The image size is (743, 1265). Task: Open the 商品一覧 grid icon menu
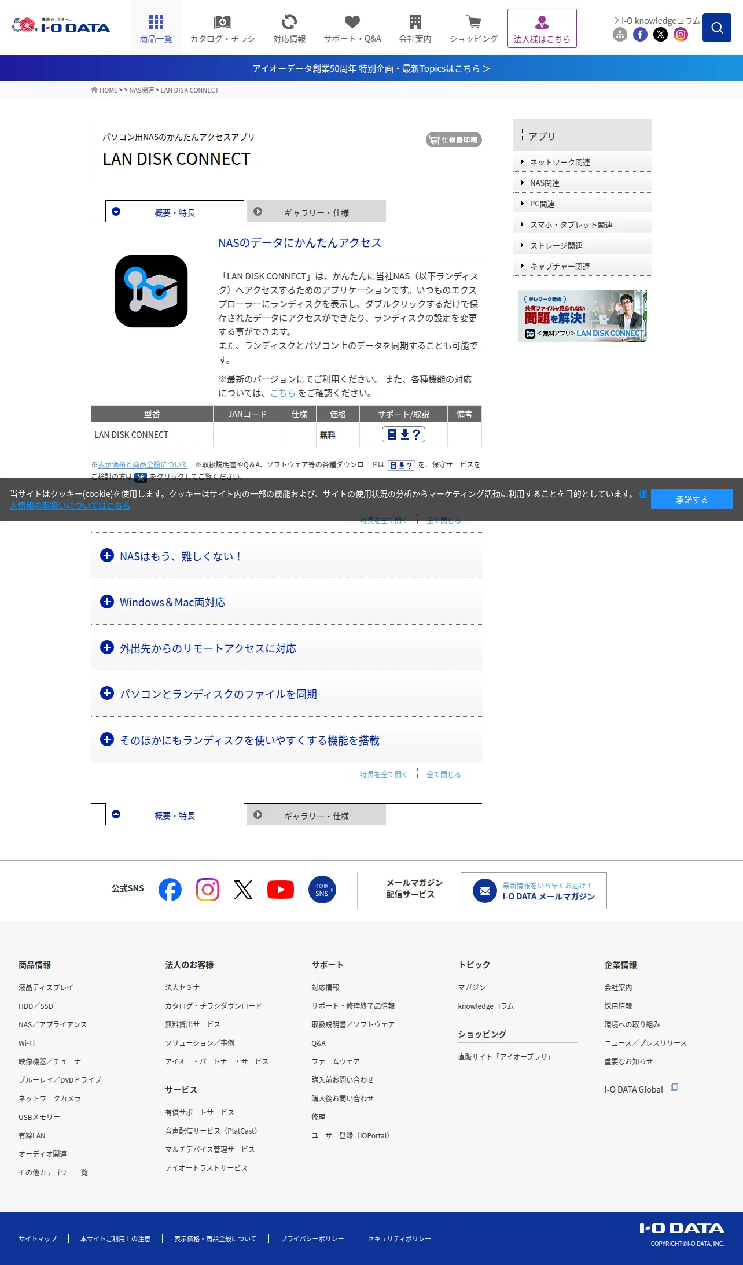(x=156, y=28)
